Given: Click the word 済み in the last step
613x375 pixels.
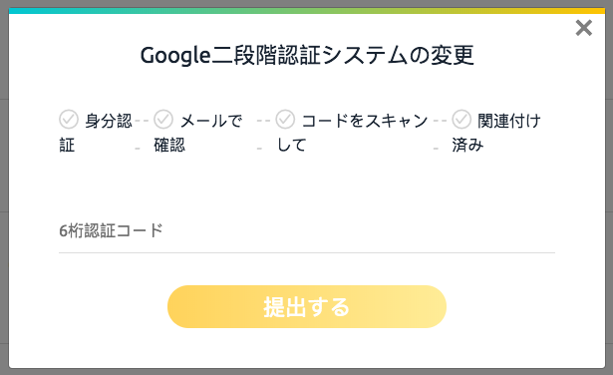Looking at the screenshot, I should tap(467, 145).
